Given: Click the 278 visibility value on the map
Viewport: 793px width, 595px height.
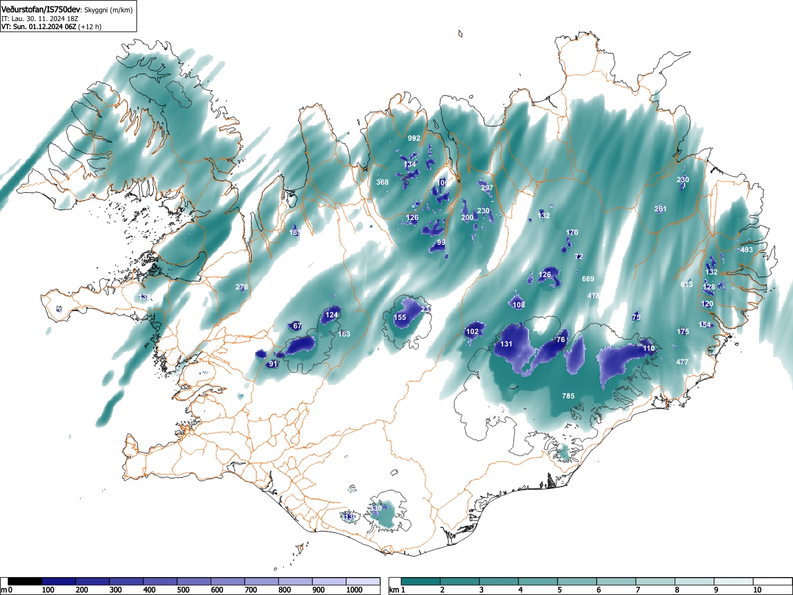Looking at the screenshot, I should [x=242, y=287].
